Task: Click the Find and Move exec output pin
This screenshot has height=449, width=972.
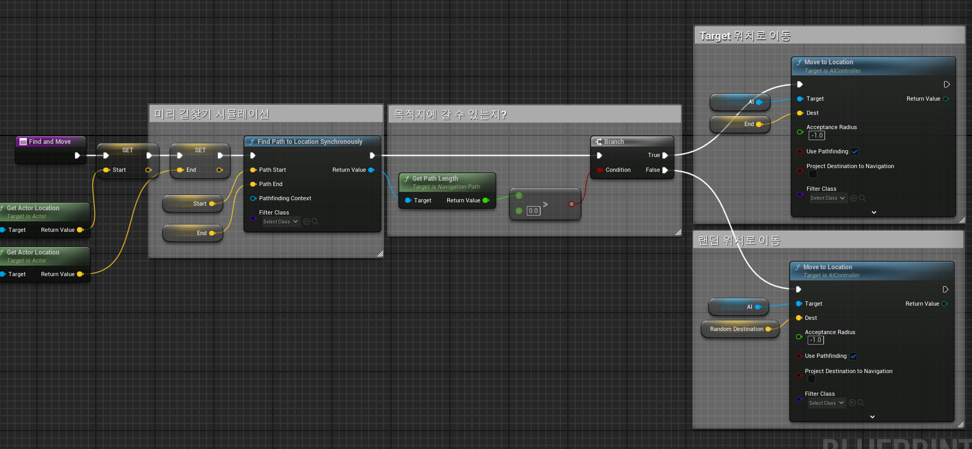Action: [77, 155]
